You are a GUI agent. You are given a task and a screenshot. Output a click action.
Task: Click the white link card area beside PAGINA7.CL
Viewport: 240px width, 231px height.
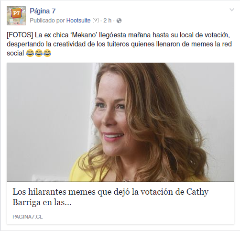(x=138, y=217)
